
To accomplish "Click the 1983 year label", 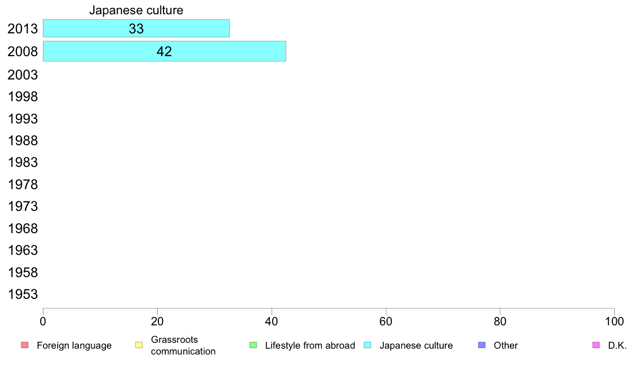I will coord(22,162).
